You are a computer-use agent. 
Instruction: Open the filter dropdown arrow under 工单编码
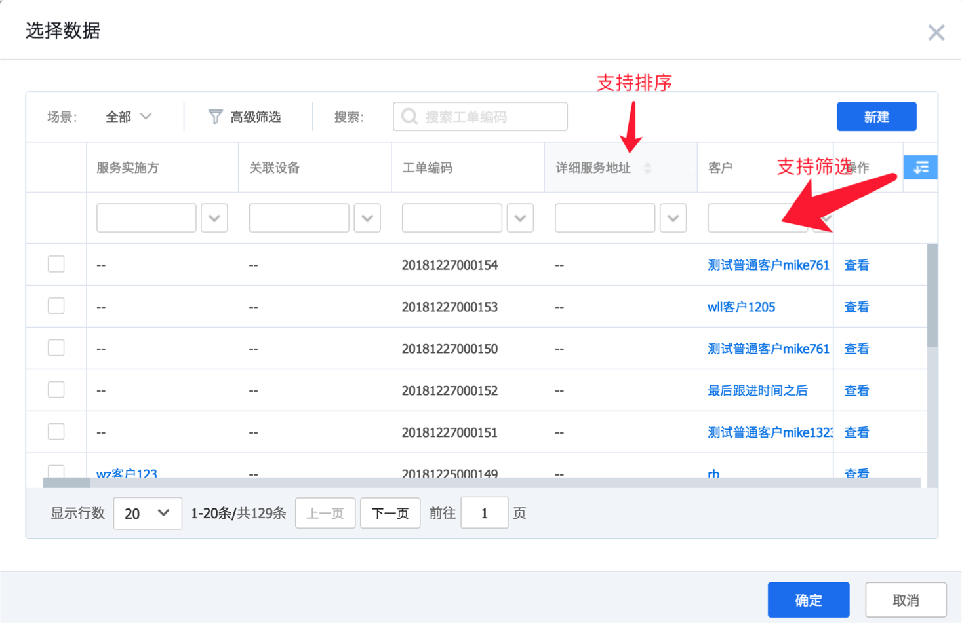click(520, 218)
